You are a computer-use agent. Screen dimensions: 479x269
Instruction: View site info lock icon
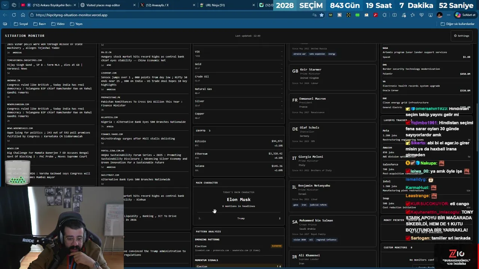pos(32,15)
